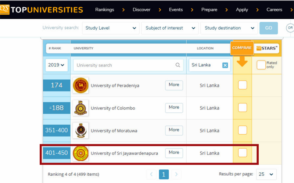The height and width of the screenshot is (183, 294).
Task: Click More for University of Moratuwa
Action: coord(174,130)
